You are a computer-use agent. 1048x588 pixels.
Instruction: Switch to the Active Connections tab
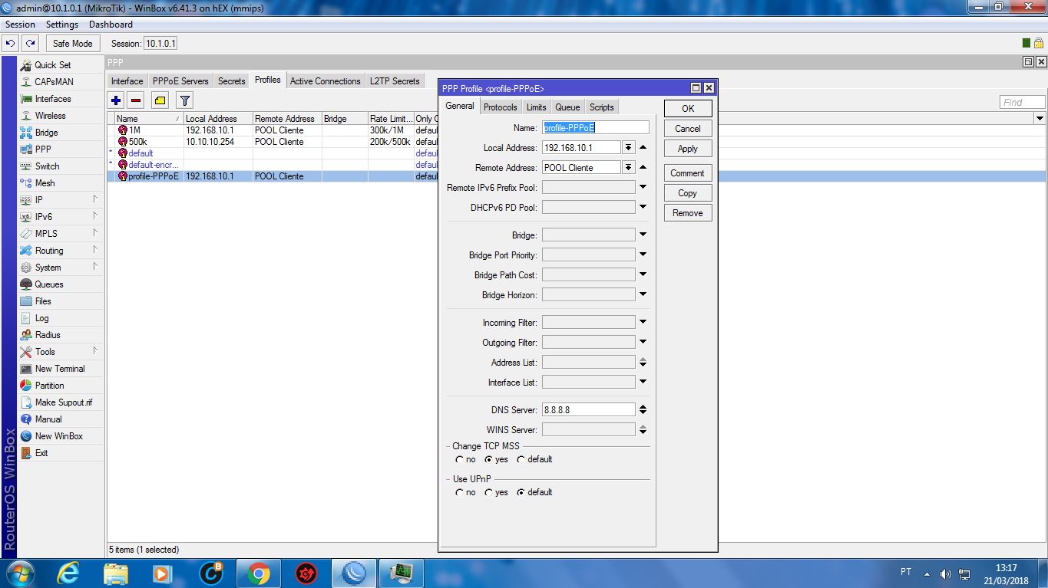pyautogui.click(x=325, y=81)
